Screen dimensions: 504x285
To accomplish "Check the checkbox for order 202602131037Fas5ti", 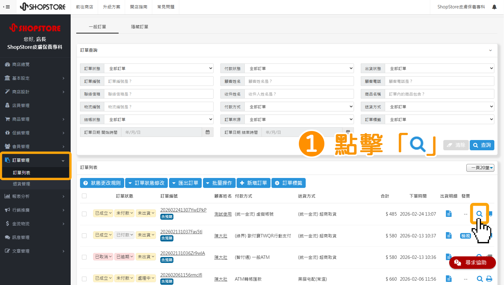I will 84,236.
